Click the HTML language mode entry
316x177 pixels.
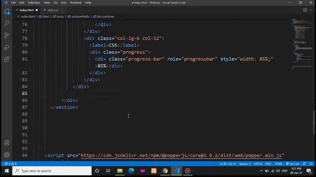tap(278, 164)
